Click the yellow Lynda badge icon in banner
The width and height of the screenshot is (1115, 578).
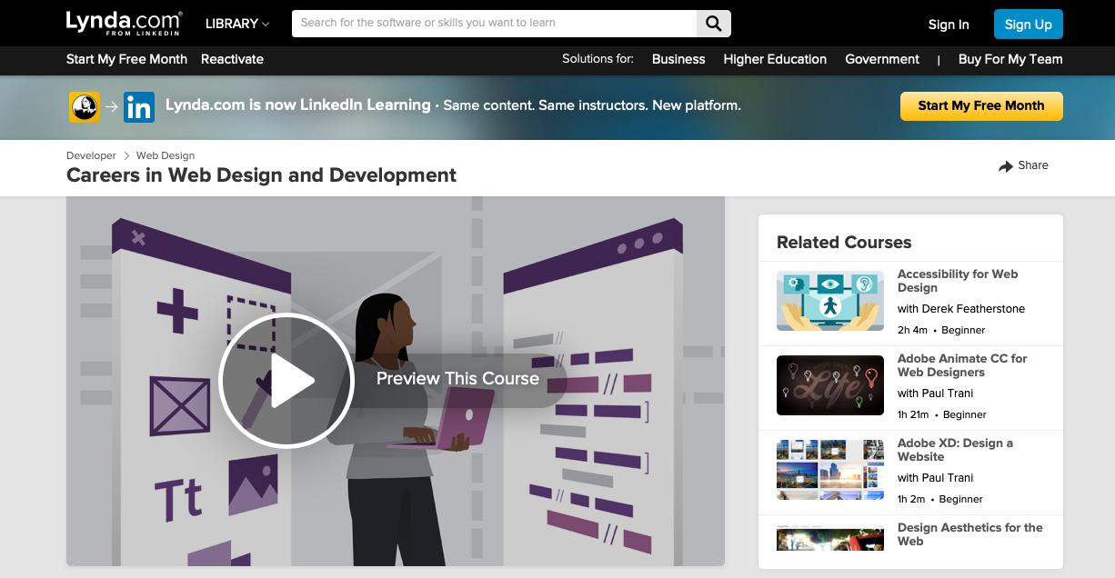[x=84, y=107]
